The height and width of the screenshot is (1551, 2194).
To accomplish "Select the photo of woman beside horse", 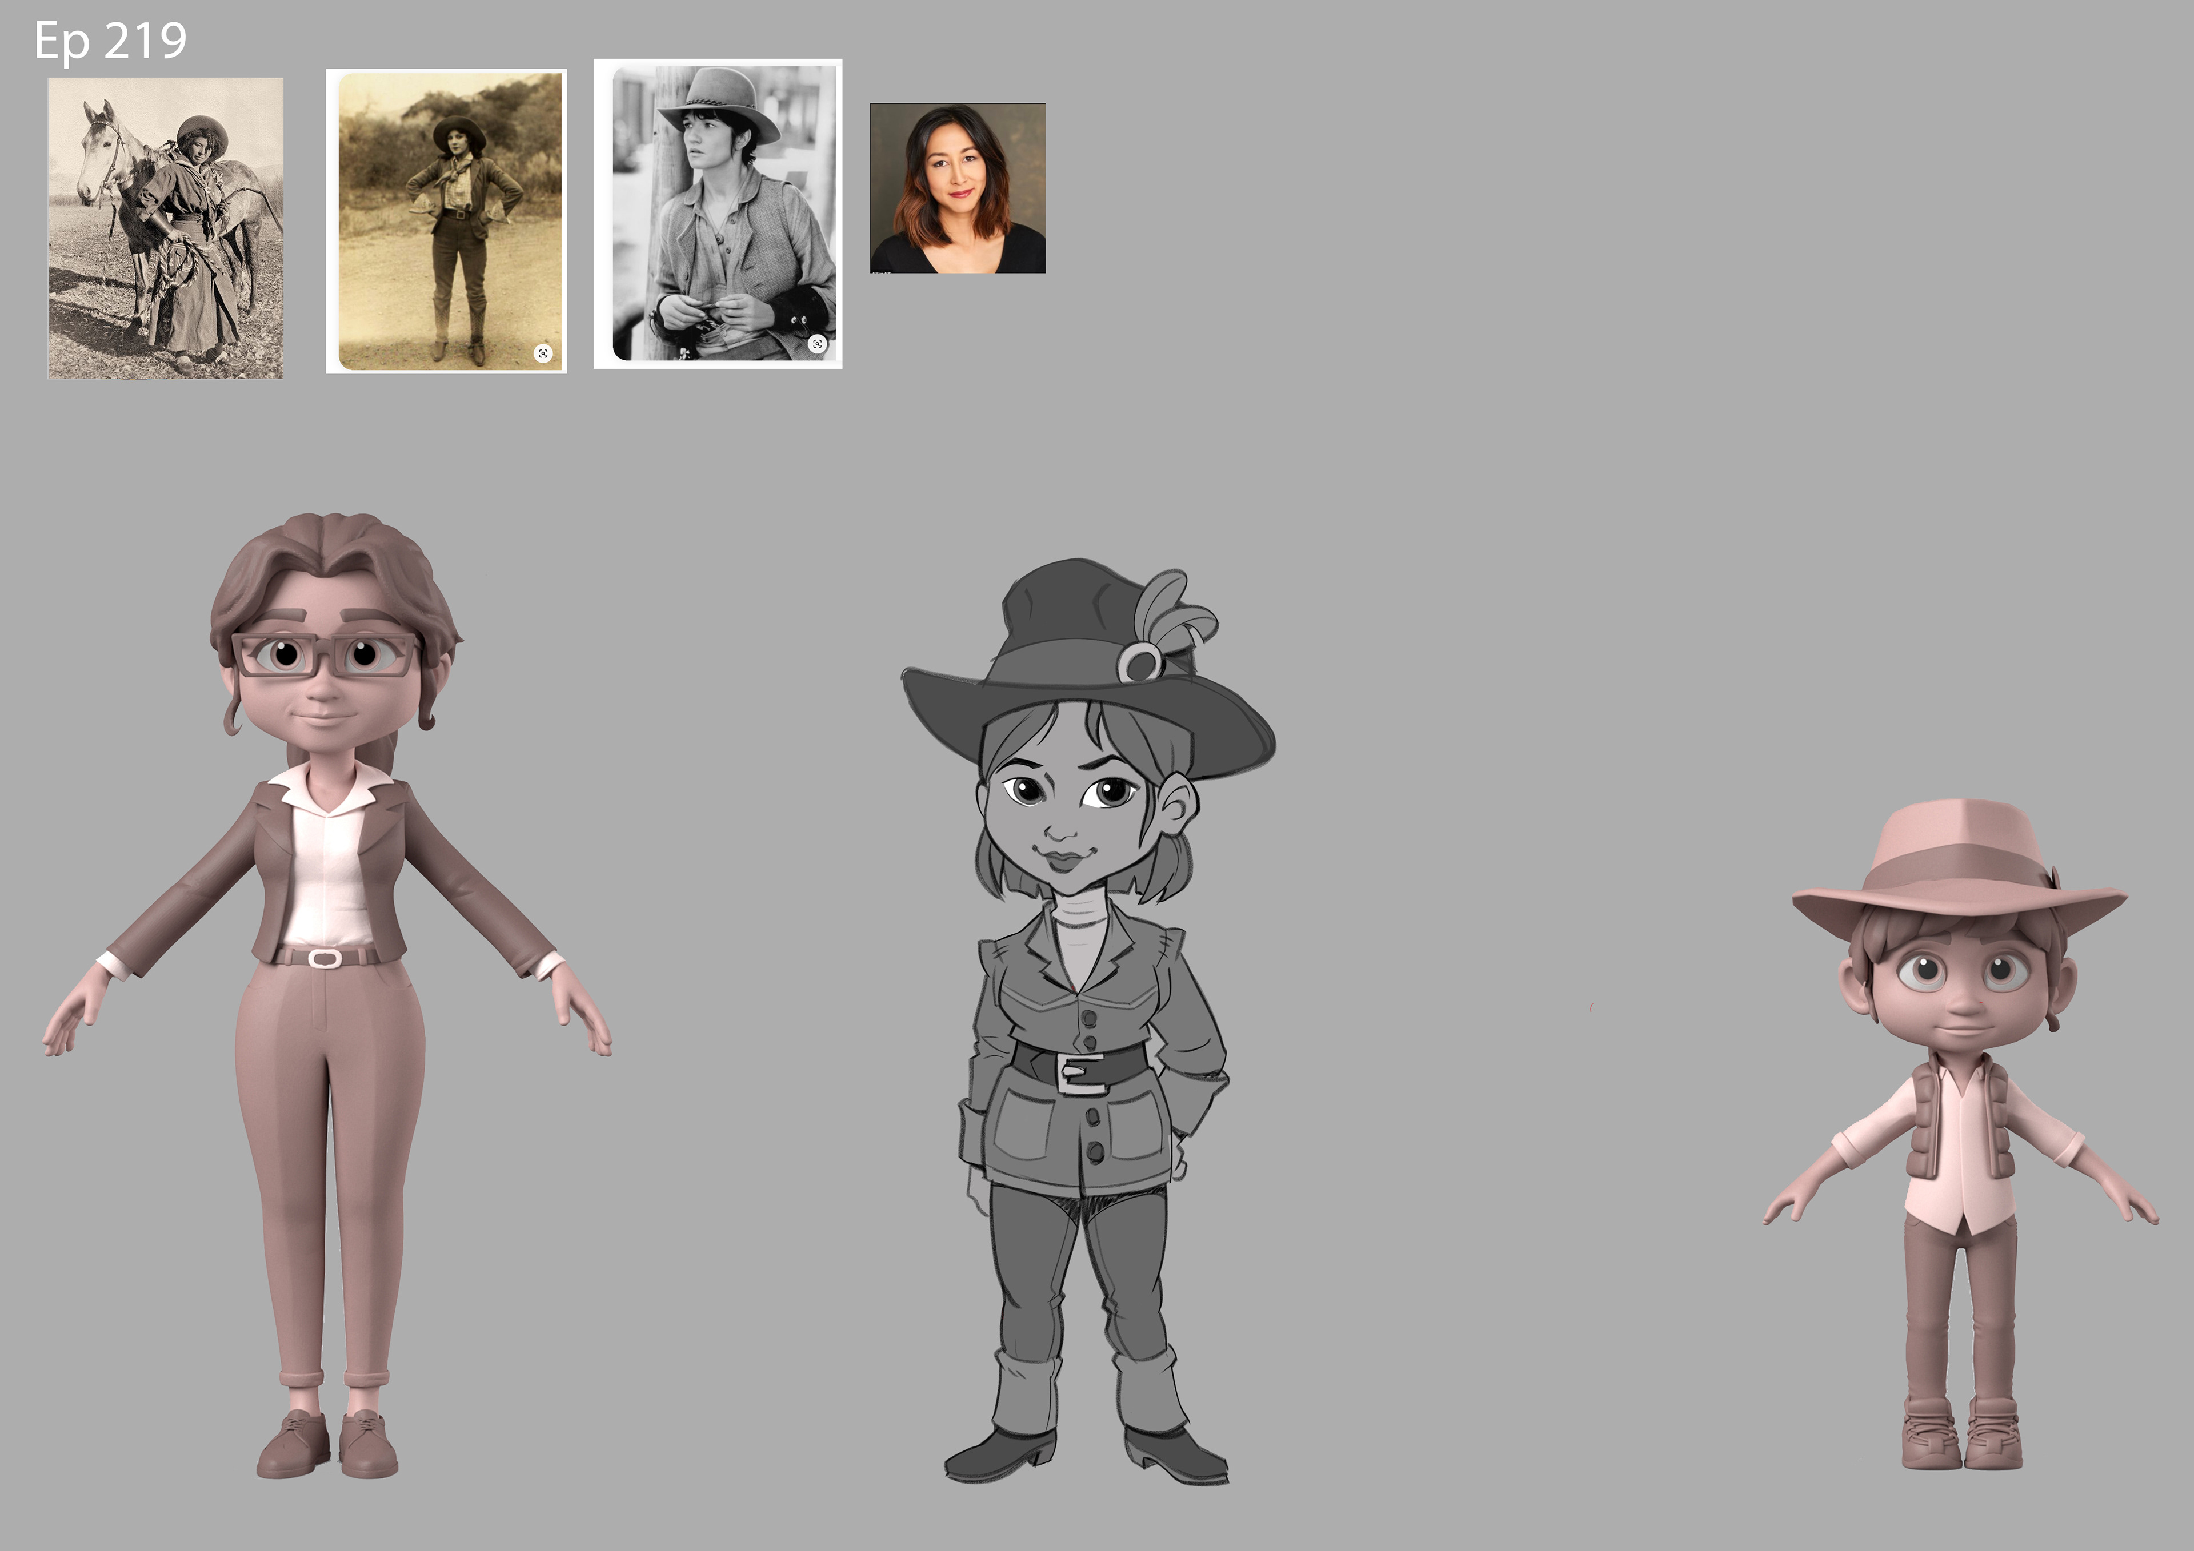I will 165,228.
